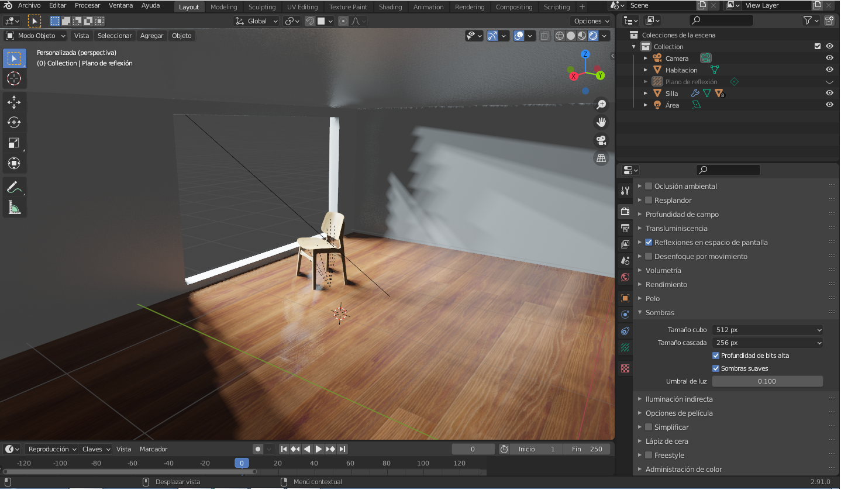Screen dimensions: 841x490
Task: Click the Agregar menu button
Action: click(151, 36)
